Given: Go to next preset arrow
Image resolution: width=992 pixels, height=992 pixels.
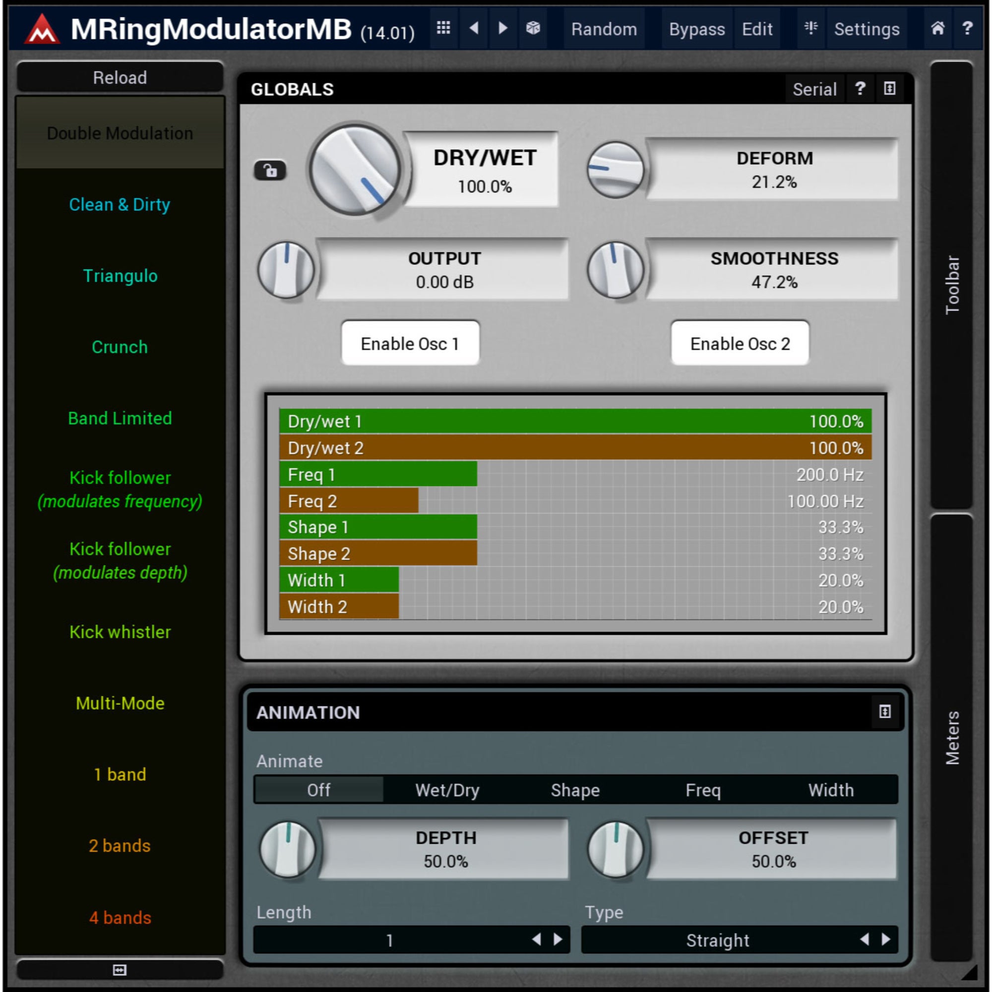Looking at the screenshot, I should 503,28.
